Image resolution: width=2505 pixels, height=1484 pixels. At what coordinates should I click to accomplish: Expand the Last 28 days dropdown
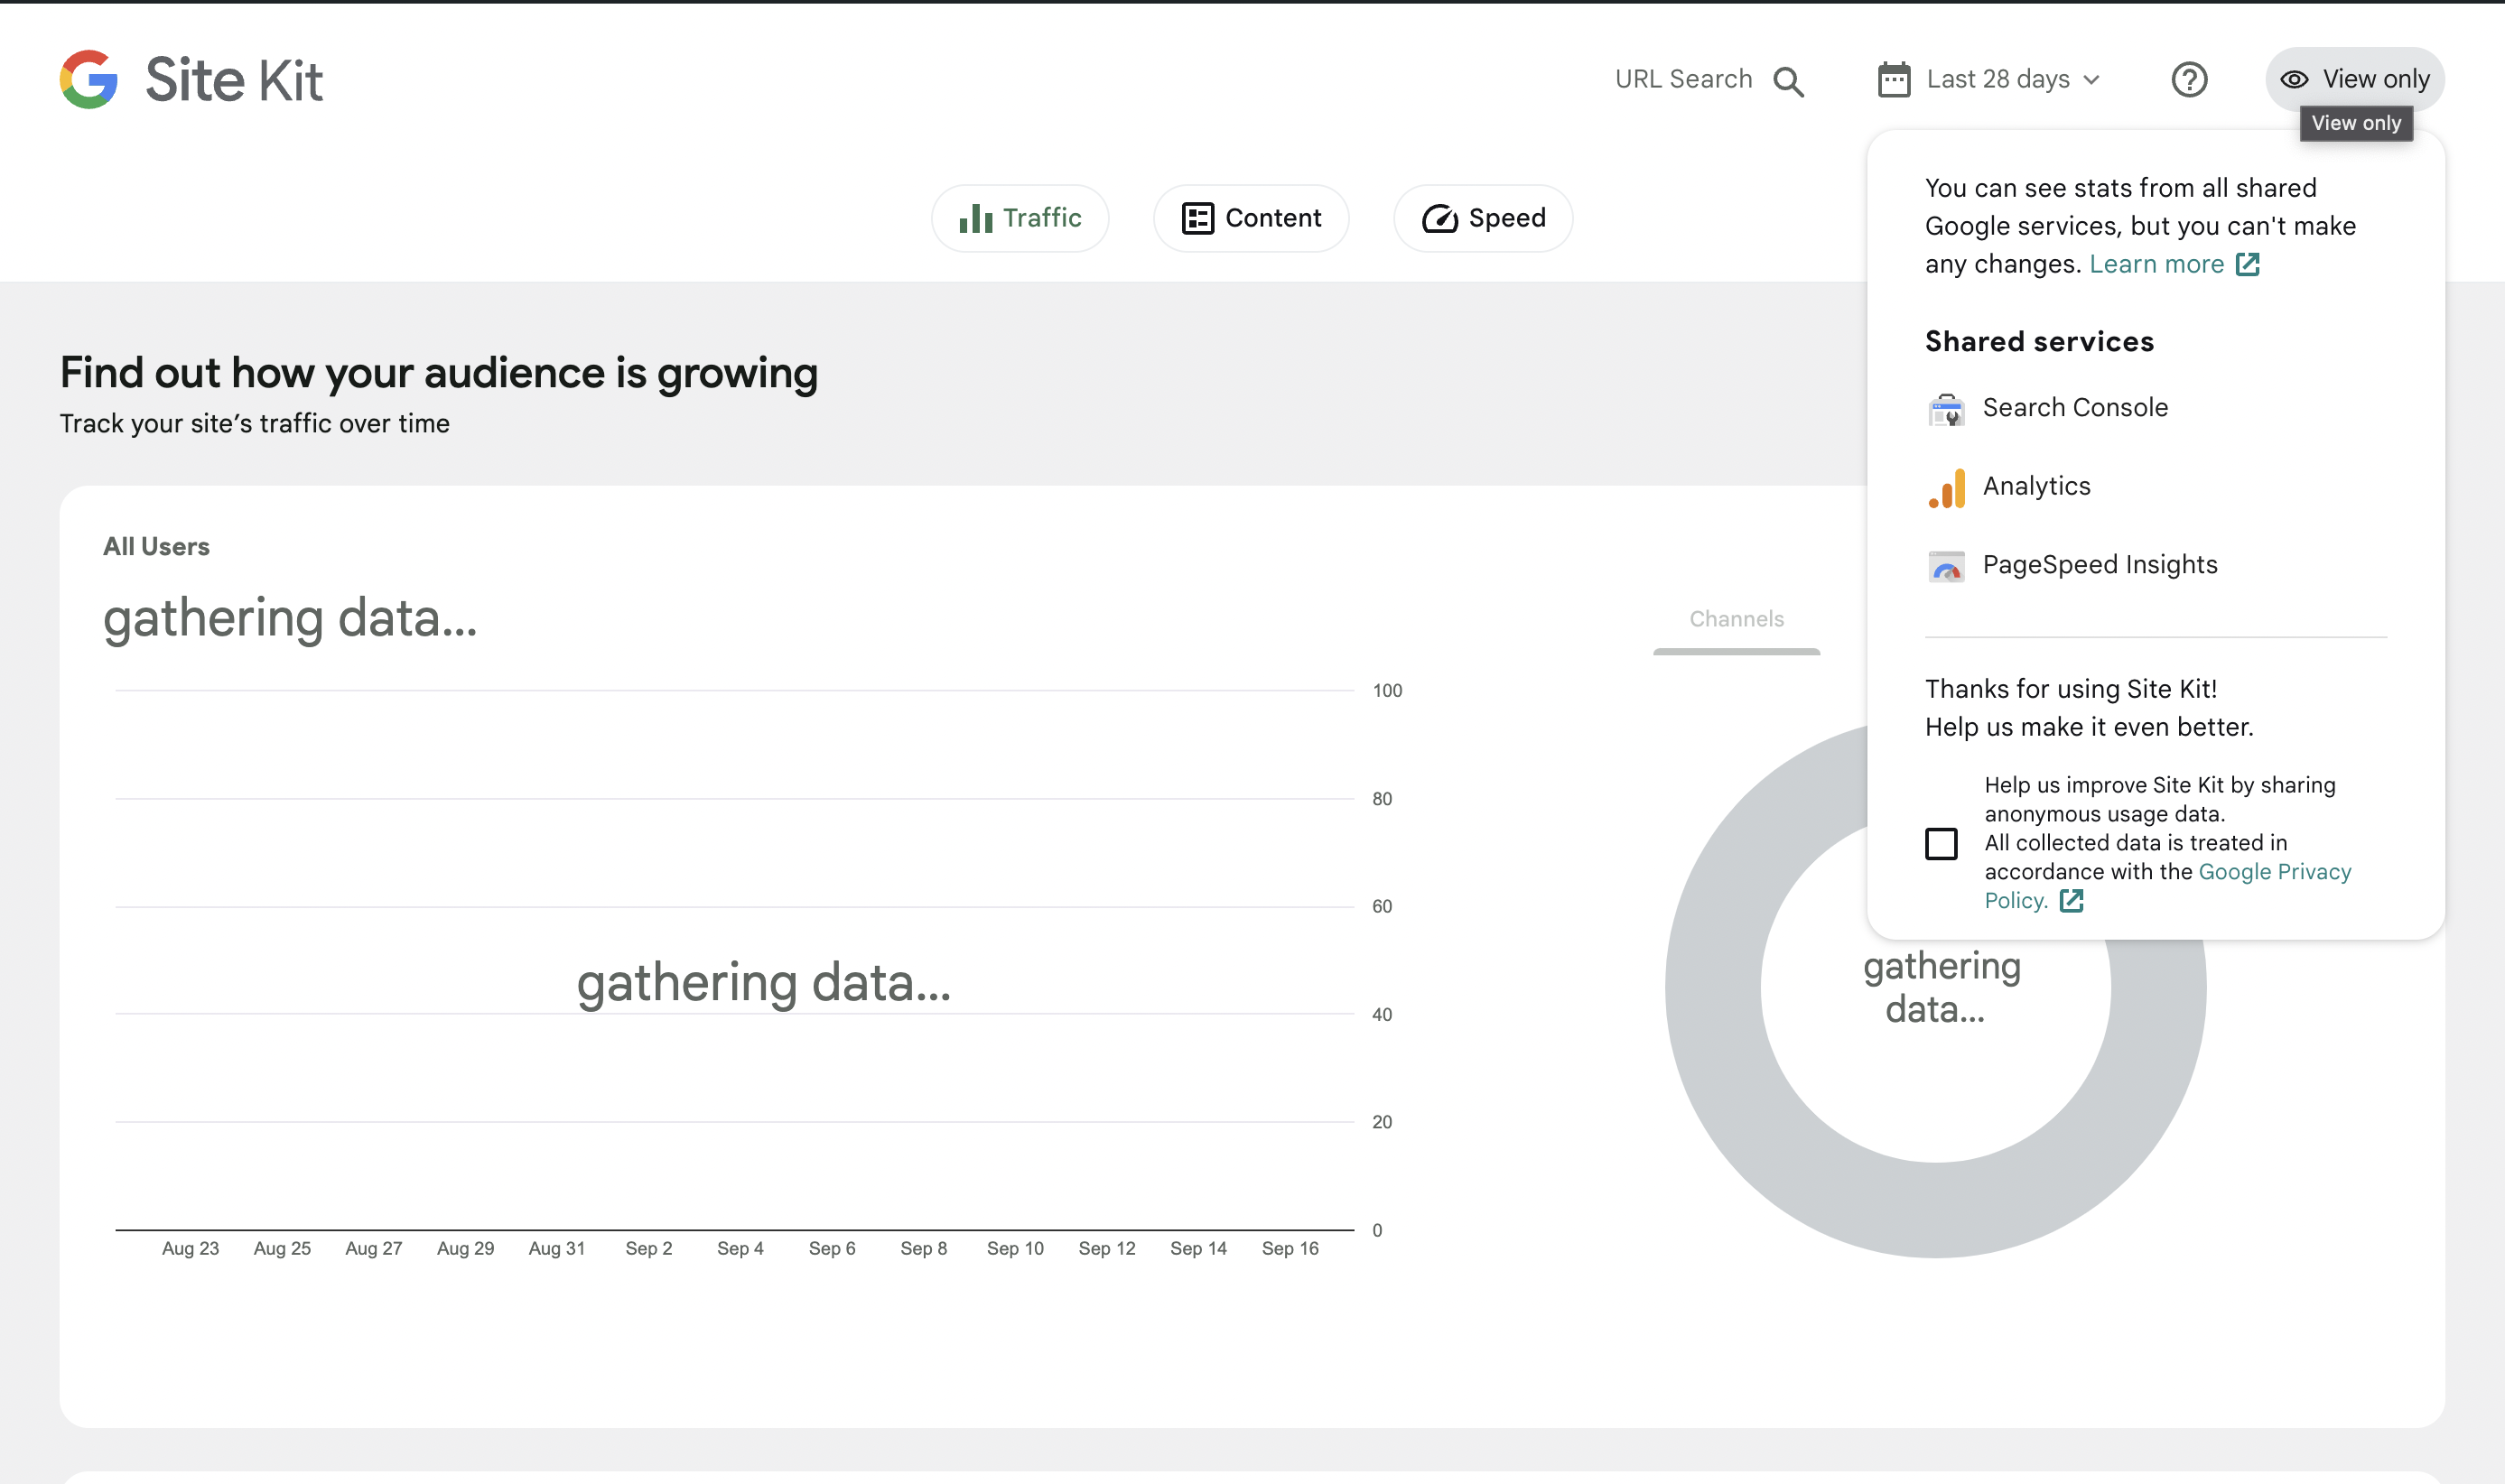1997,79
